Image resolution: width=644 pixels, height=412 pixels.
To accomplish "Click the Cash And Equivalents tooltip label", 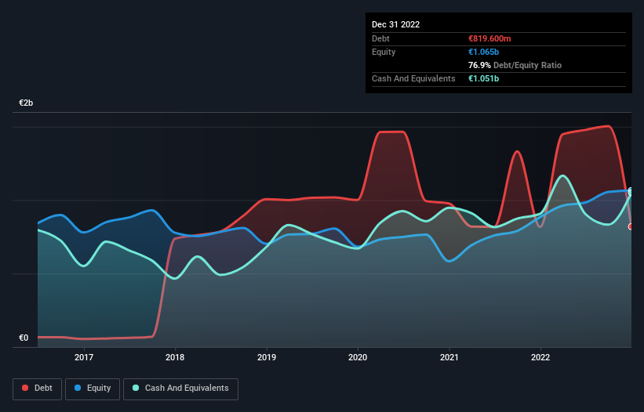I will click(413, 78).
